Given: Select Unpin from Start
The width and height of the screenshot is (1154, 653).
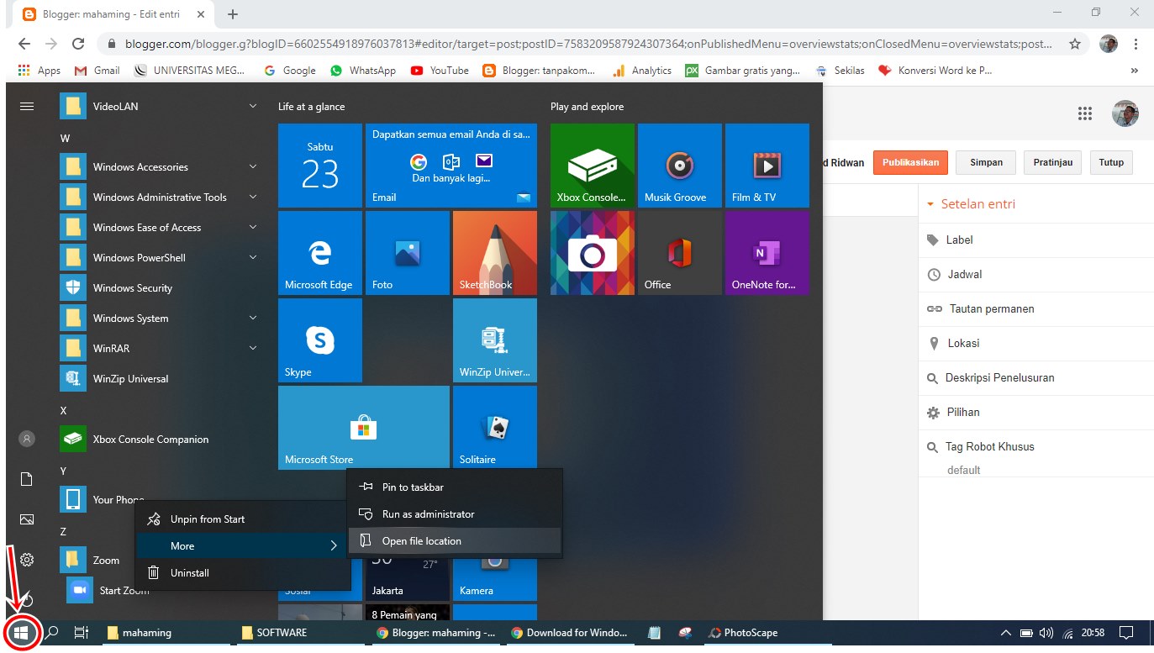Looking at the screenshot, I should [x=242, y=519].
